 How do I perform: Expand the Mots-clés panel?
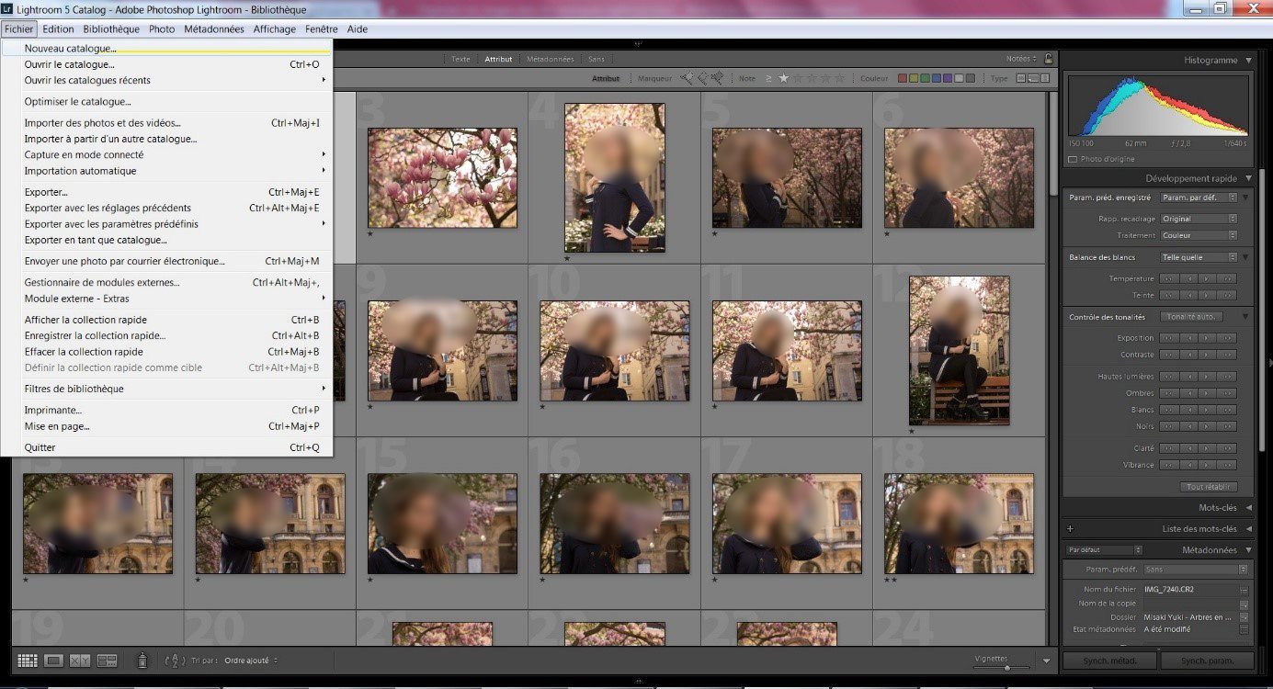point(1249,507)
